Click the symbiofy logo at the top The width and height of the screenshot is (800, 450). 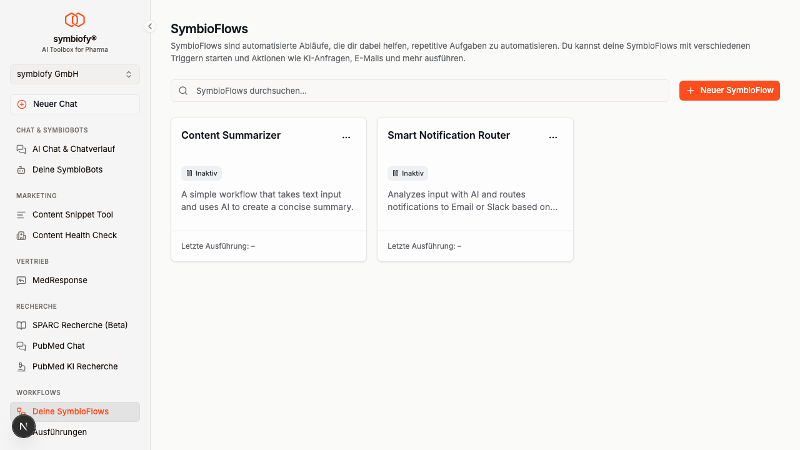pyautogui.click(x=75, y=19)
